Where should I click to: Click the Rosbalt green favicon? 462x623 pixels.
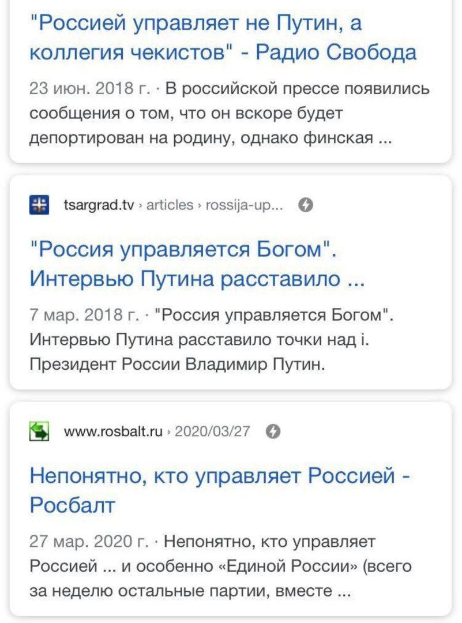[39, 431]
